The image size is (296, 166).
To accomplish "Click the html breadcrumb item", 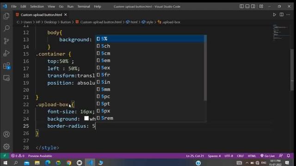I will point(132,22).
